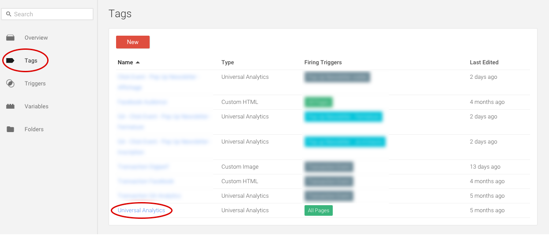Select the Tags icon in sidebar
Viewport: 549px width, 236px height.
click(x=10, y=60)
